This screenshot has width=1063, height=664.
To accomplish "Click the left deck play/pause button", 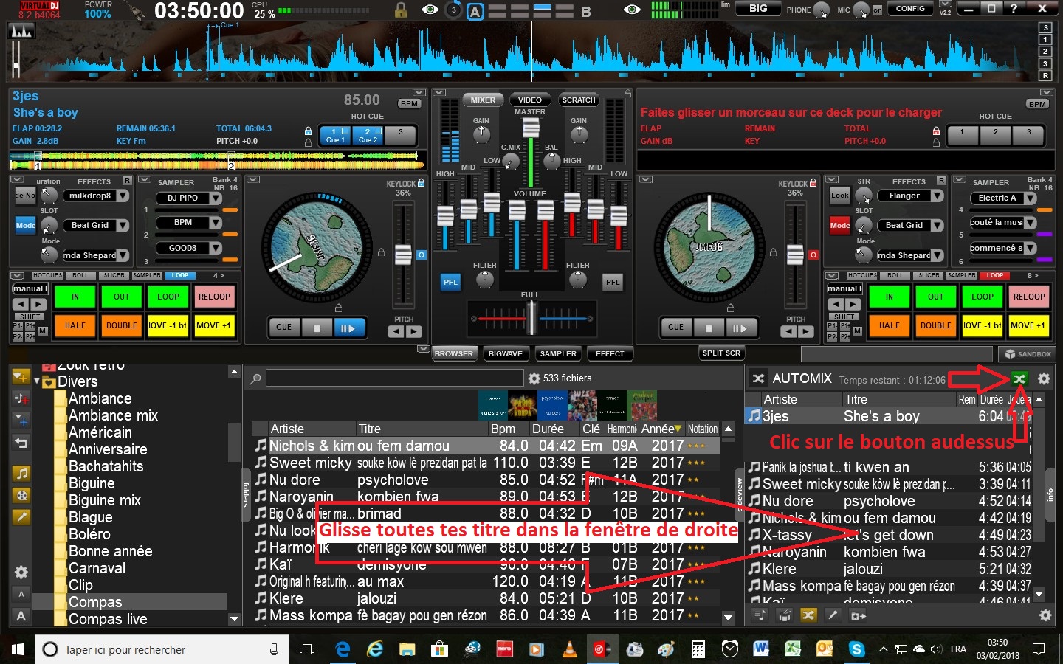I will click(x=349, y=328).
